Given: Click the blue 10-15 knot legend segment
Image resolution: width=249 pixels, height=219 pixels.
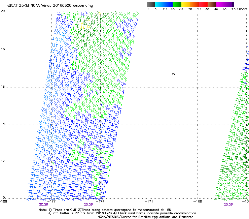Looking at the screenshot, I should click(x=168, y=4).
